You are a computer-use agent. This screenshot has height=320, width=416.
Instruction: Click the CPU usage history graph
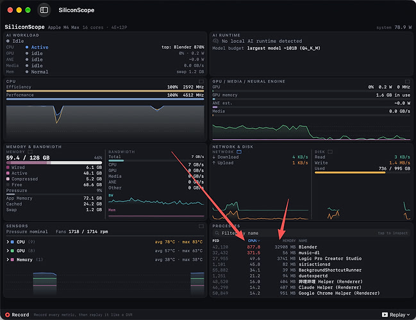(105, 122)
